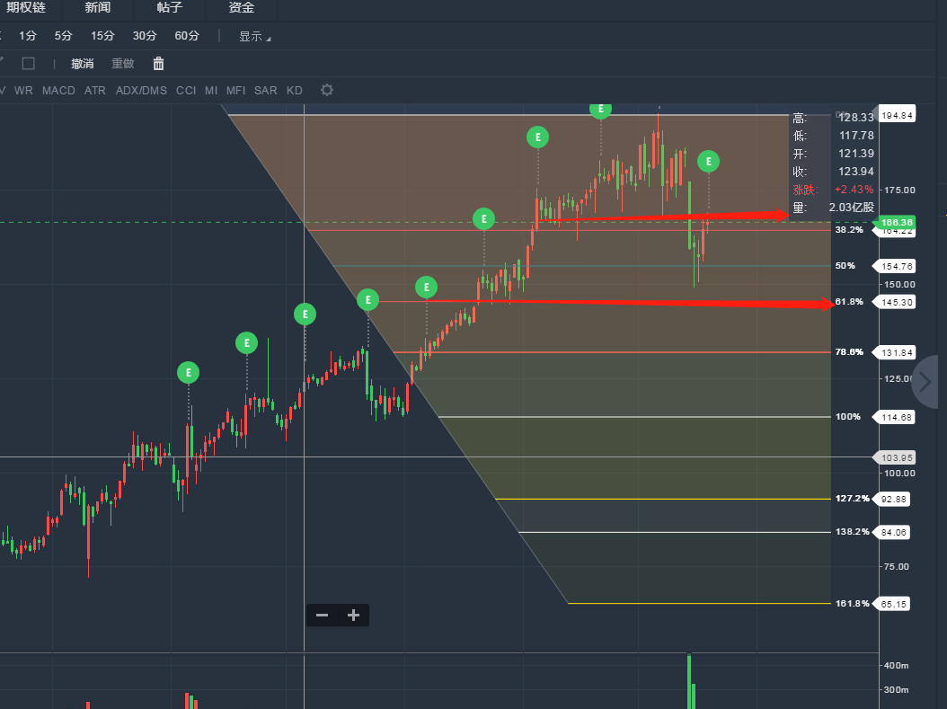This screenshot has height=709, width=947.
Task: Enable the WR indicator
Action: [23, 91]
